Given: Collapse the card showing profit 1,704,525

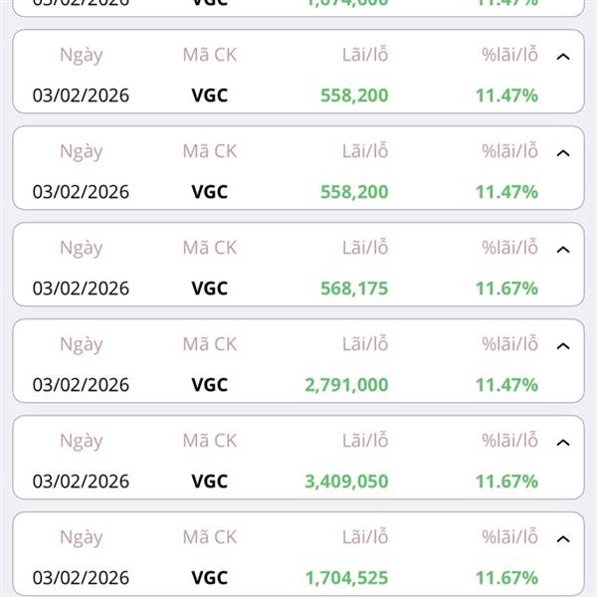Looking at the screenshot, I should click(x=563, y=539).
